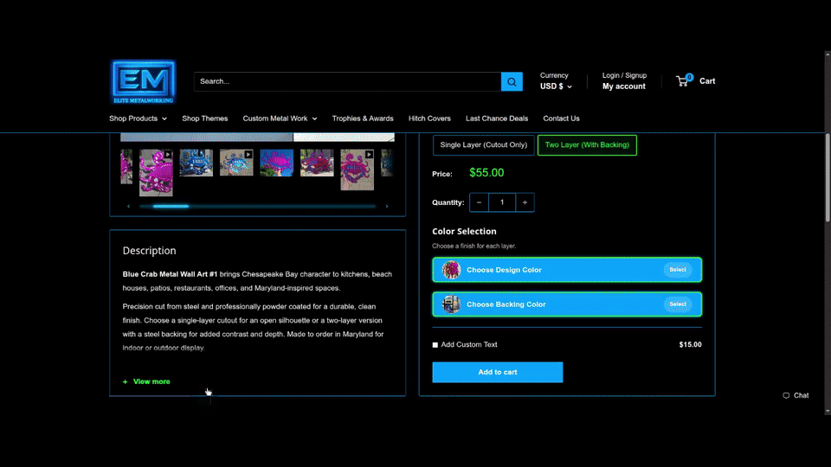This screenshot has width=831, height=467.
Task: Select Single Layer (Cutout Only) option
Action: (483, 145)
